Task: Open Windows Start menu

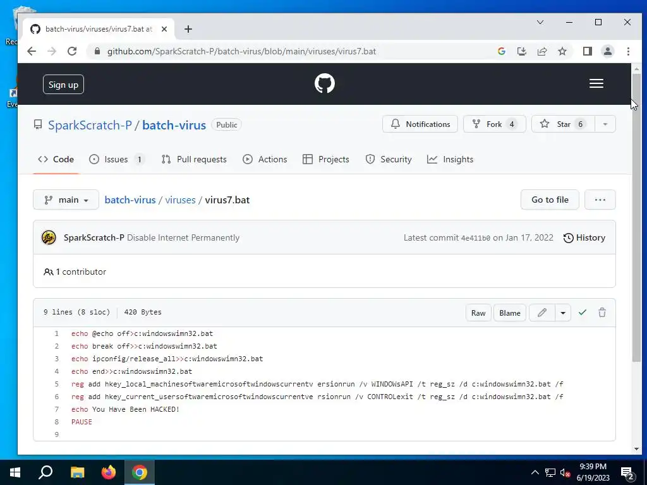Action: 15,472
